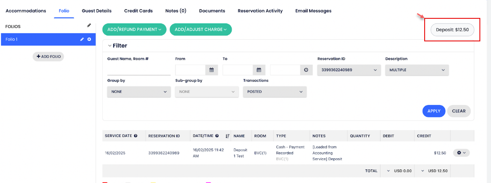Click the pencil icon beside FOLIOS header
Screen dimensions: 491x183
coord(89,26)
